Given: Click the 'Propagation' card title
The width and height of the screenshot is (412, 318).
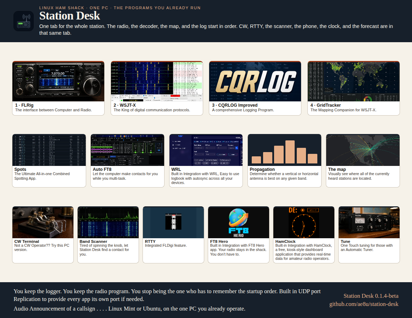Looking at the screenshot, I should pos(262,169).
